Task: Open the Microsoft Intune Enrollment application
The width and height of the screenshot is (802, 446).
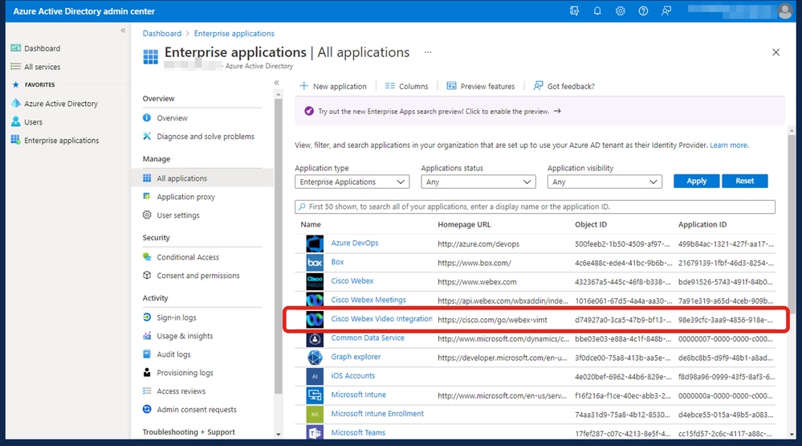Action: tap(377, 413)
